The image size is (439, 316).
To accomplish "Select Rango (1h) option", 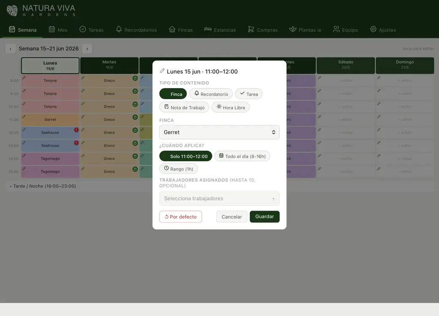I will coord(179,169).
